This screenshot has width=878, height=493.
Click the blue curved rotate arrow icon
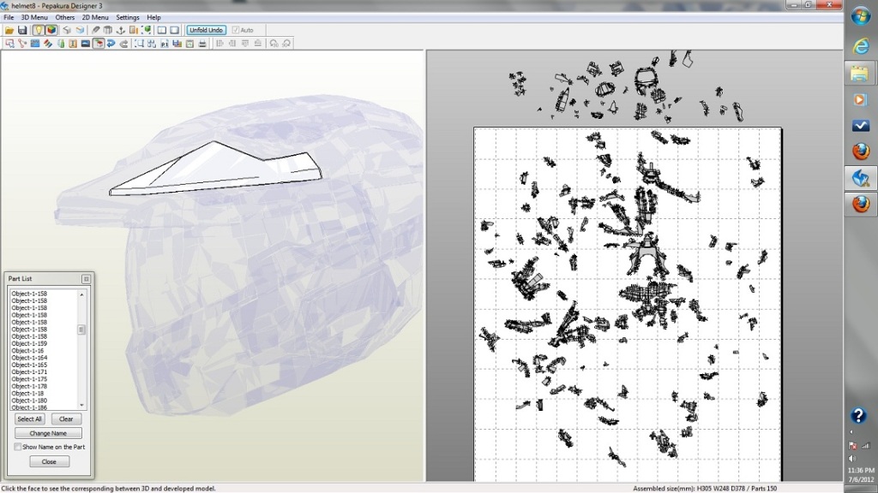pyautogui.click(x=111, y=44)
